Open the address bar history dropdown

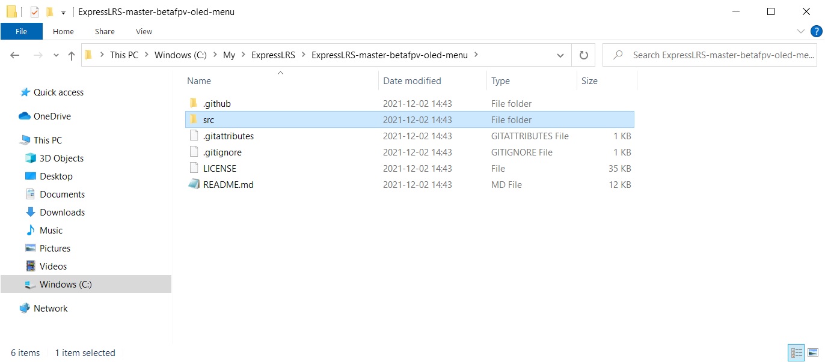(560, 55)
